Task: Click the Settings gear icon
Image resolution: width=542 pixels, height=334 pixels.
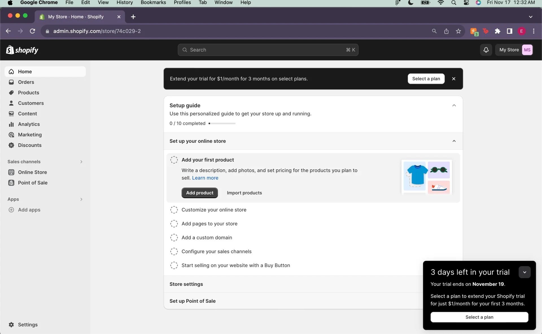Action: 11,325
